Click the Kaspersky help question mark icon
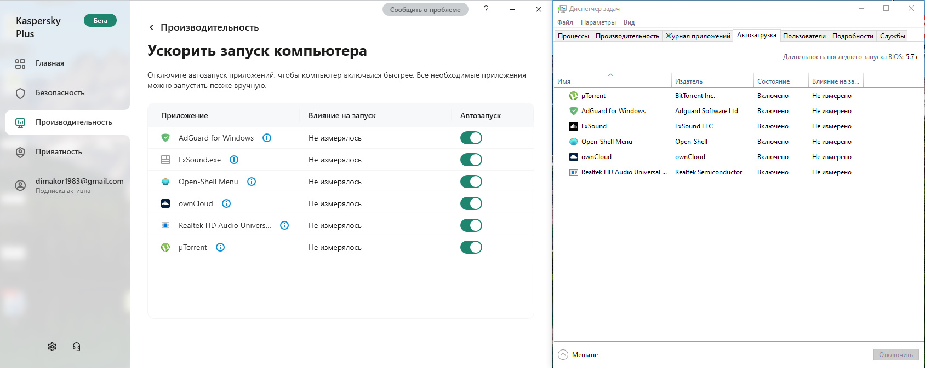This screenshot has height=368, width=925. [x=486, y=9]
